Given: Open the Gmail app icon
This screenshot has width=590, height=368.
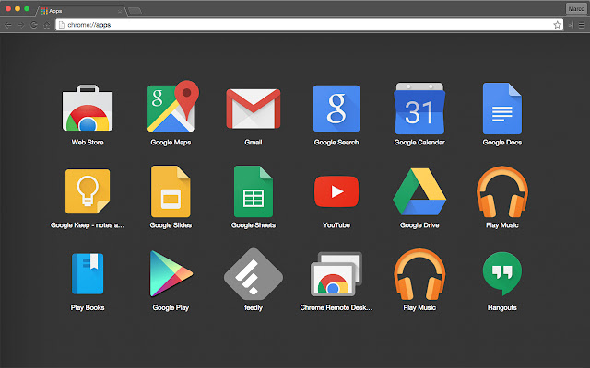Looking at the screenshot, I should coord(254,109).
